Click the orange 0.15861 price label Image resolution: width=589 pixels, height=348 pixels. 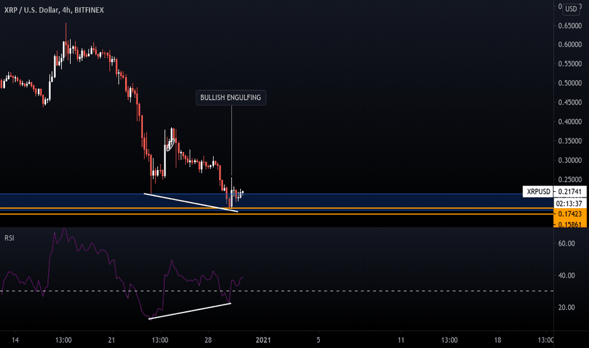[569, 225]
